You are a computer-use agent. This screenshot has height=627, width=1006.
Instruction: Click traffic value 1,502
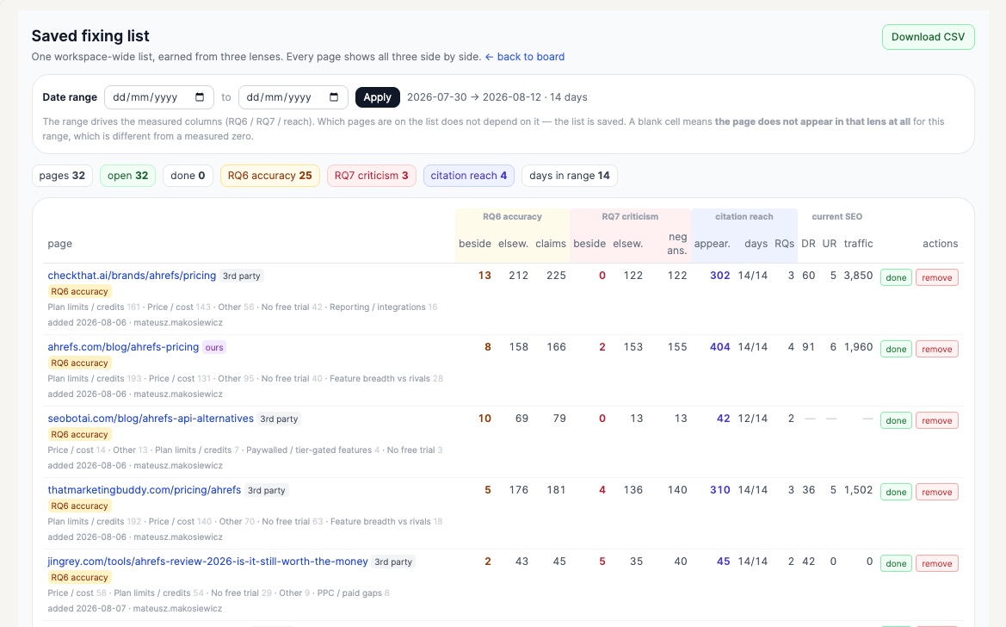(859, 489)
